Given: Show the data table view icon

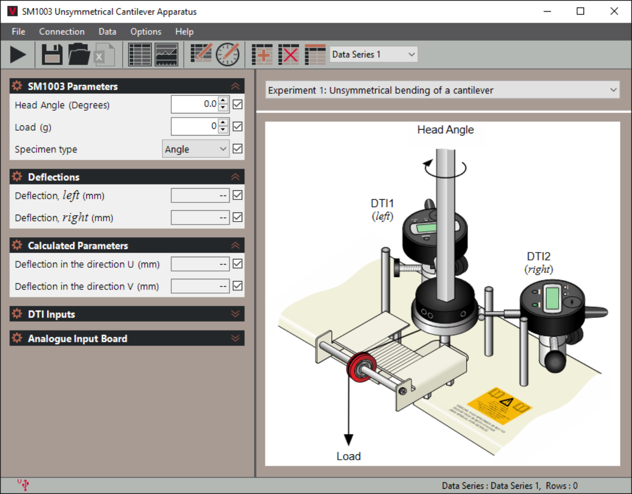Looking at the screenshot, I should pyautogui.click(x=140, y=54).
